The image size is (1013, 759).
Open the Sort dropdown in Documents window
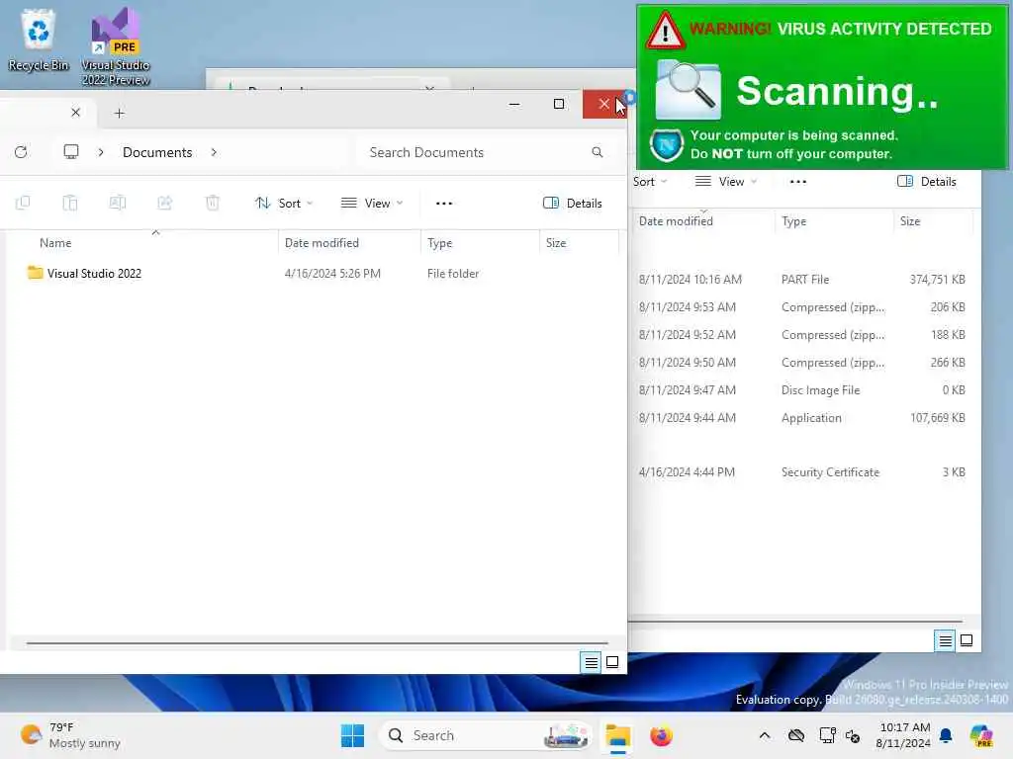284,204
